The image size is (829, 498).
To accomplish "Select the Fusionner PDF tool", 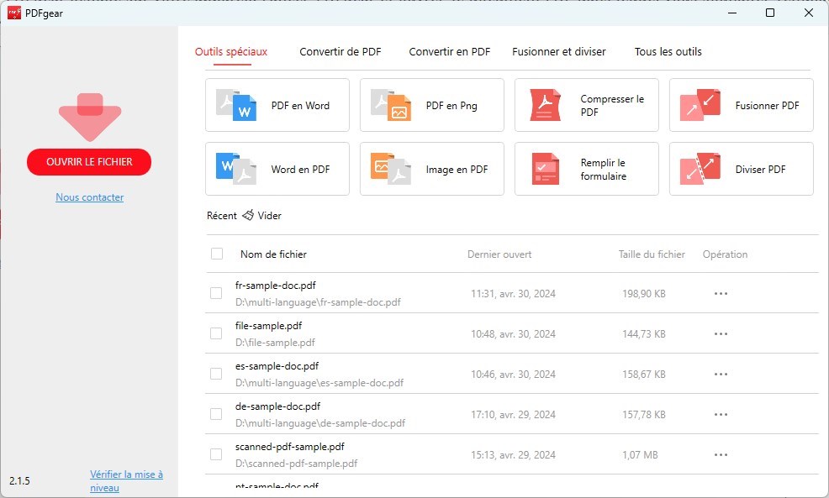I will (x=741, y=104).
